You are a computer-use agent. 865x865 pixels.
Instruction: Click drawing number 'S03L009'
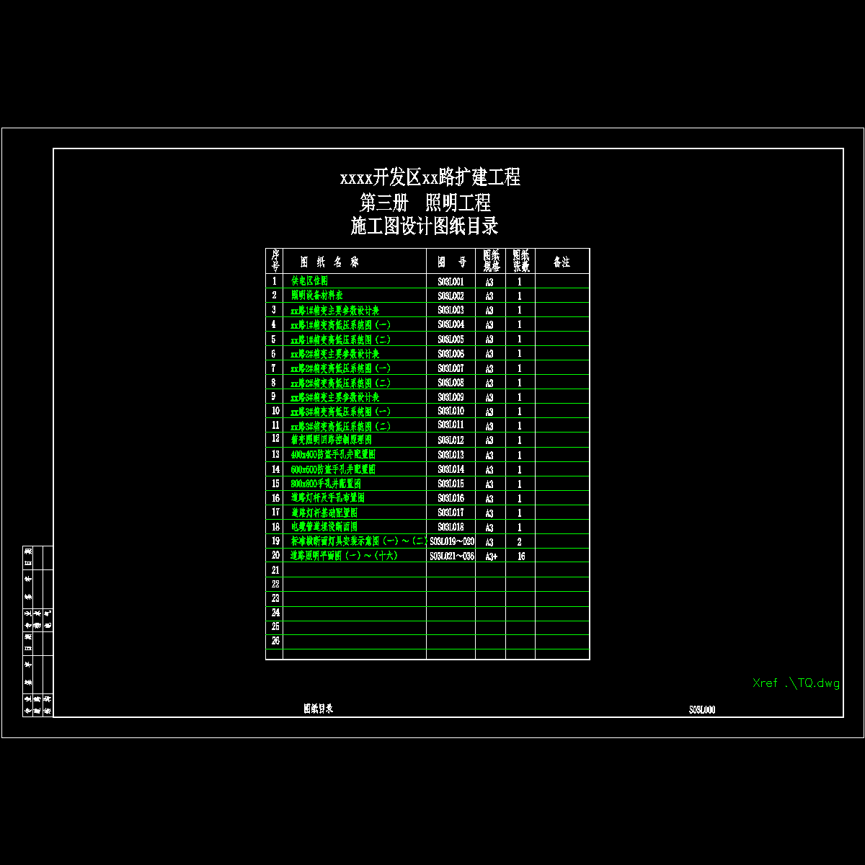pos(451,397)
